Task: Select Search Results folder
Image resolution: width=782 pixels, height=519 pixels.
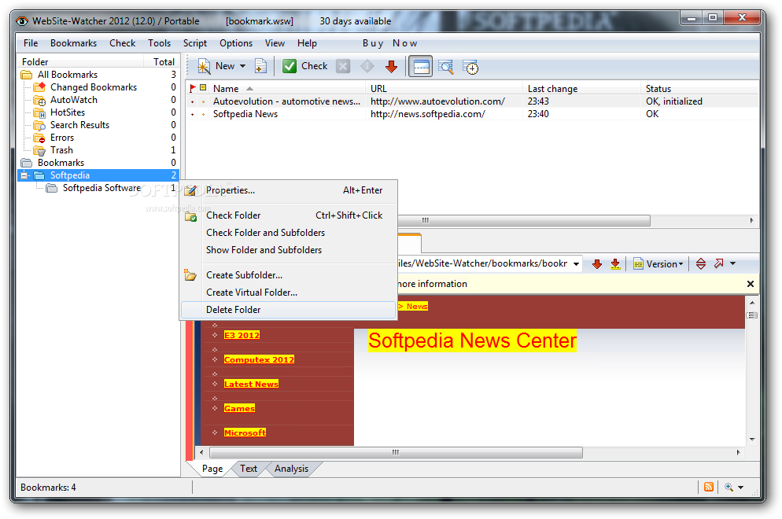Action: (79, 125)
